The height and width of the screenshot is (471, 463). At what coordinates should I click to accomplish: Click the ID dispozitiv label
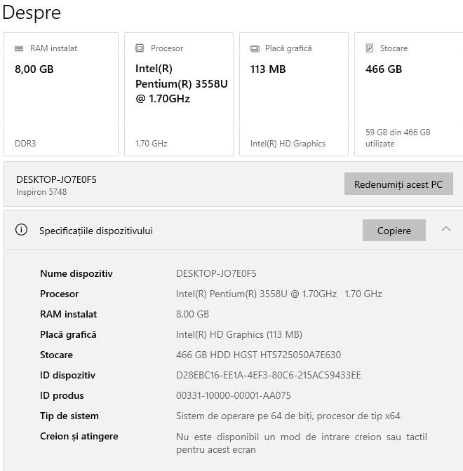(67, 375)
